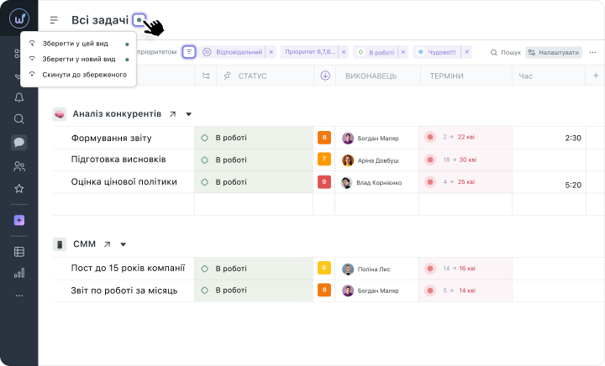
Task: Click the Налаштувати button
Action: pyautogui.click(x=554, y=52)
